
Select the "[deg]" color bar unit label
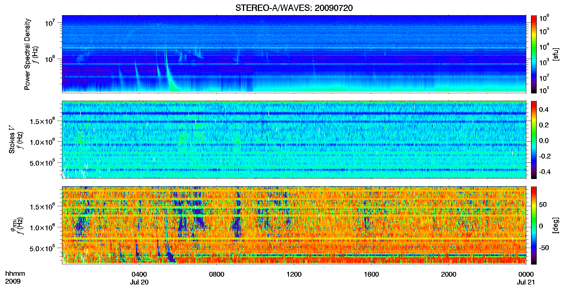click(x=556, y=225)
